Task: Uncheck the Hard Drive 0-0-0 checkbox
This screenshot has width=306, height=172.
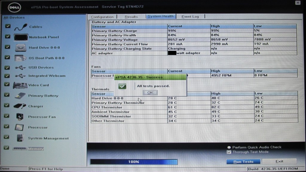Action: [7, 47]
